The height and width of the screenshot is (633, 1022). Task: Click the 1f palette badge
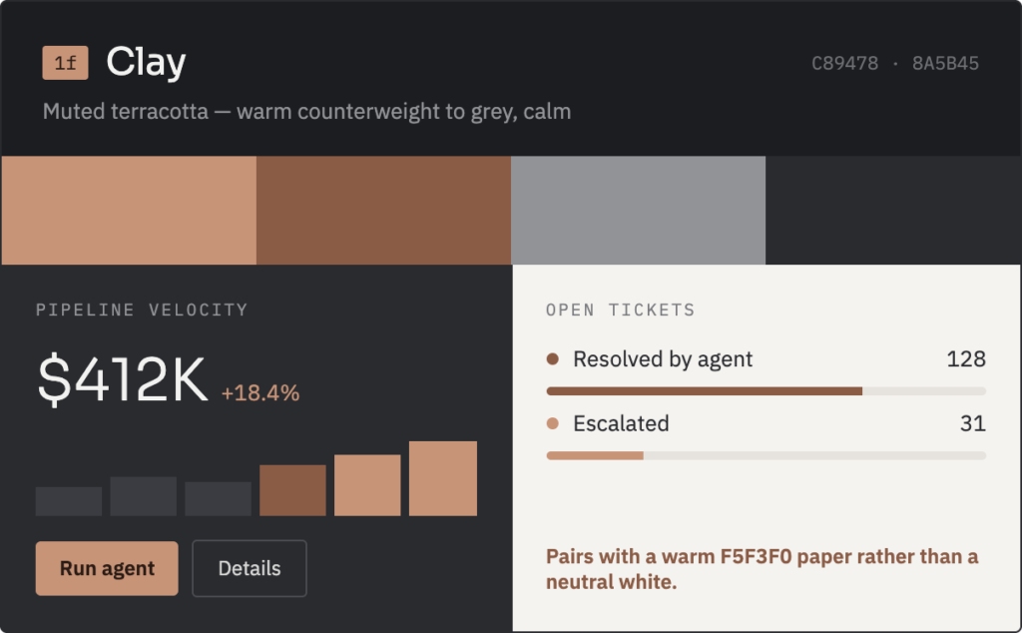click(x=65, y=63)
